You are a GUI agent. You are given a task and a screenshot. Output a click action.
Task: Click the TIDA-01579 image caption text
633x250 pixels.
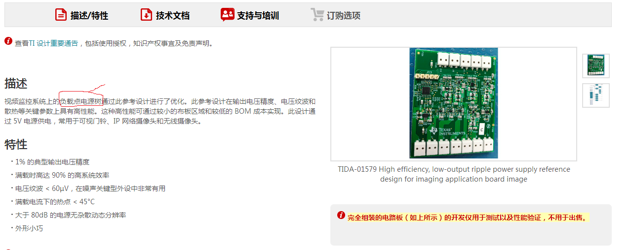click(x=454, y=174)
